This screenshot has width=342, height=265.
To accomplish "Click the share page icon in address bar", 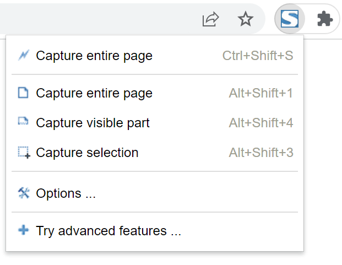I will [210, 20].
